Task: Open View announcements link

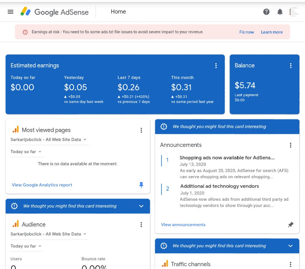Action: 183,225
